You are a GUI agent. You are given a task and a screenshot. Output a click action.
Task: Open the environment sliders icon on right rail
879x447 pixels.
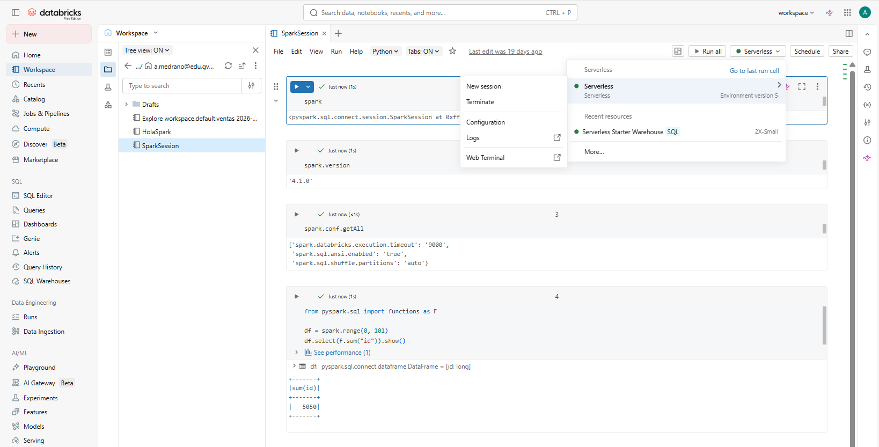coord(867,122)
